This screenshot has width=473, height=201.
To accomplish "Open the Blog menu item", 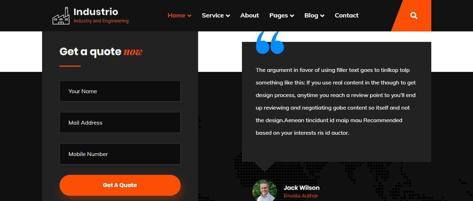I will pos(311,15).
